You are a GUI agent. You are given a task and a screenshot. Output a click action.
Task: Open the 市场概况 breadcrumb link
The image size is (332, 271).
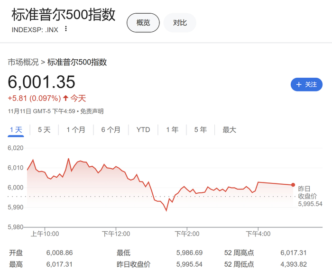click(23, 62)
